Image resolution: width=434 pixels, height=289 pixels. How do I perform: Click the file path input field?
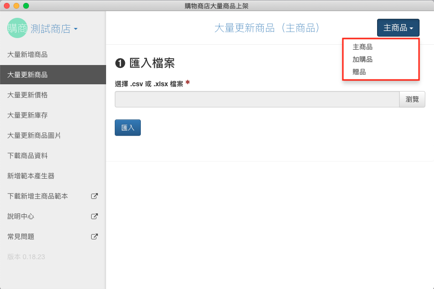coord(257,99)
